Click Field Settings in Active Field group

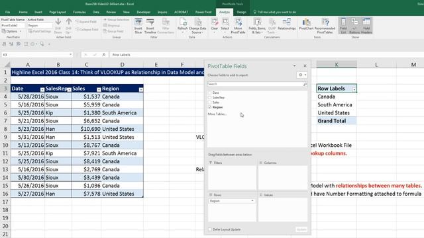pos(40,31)
